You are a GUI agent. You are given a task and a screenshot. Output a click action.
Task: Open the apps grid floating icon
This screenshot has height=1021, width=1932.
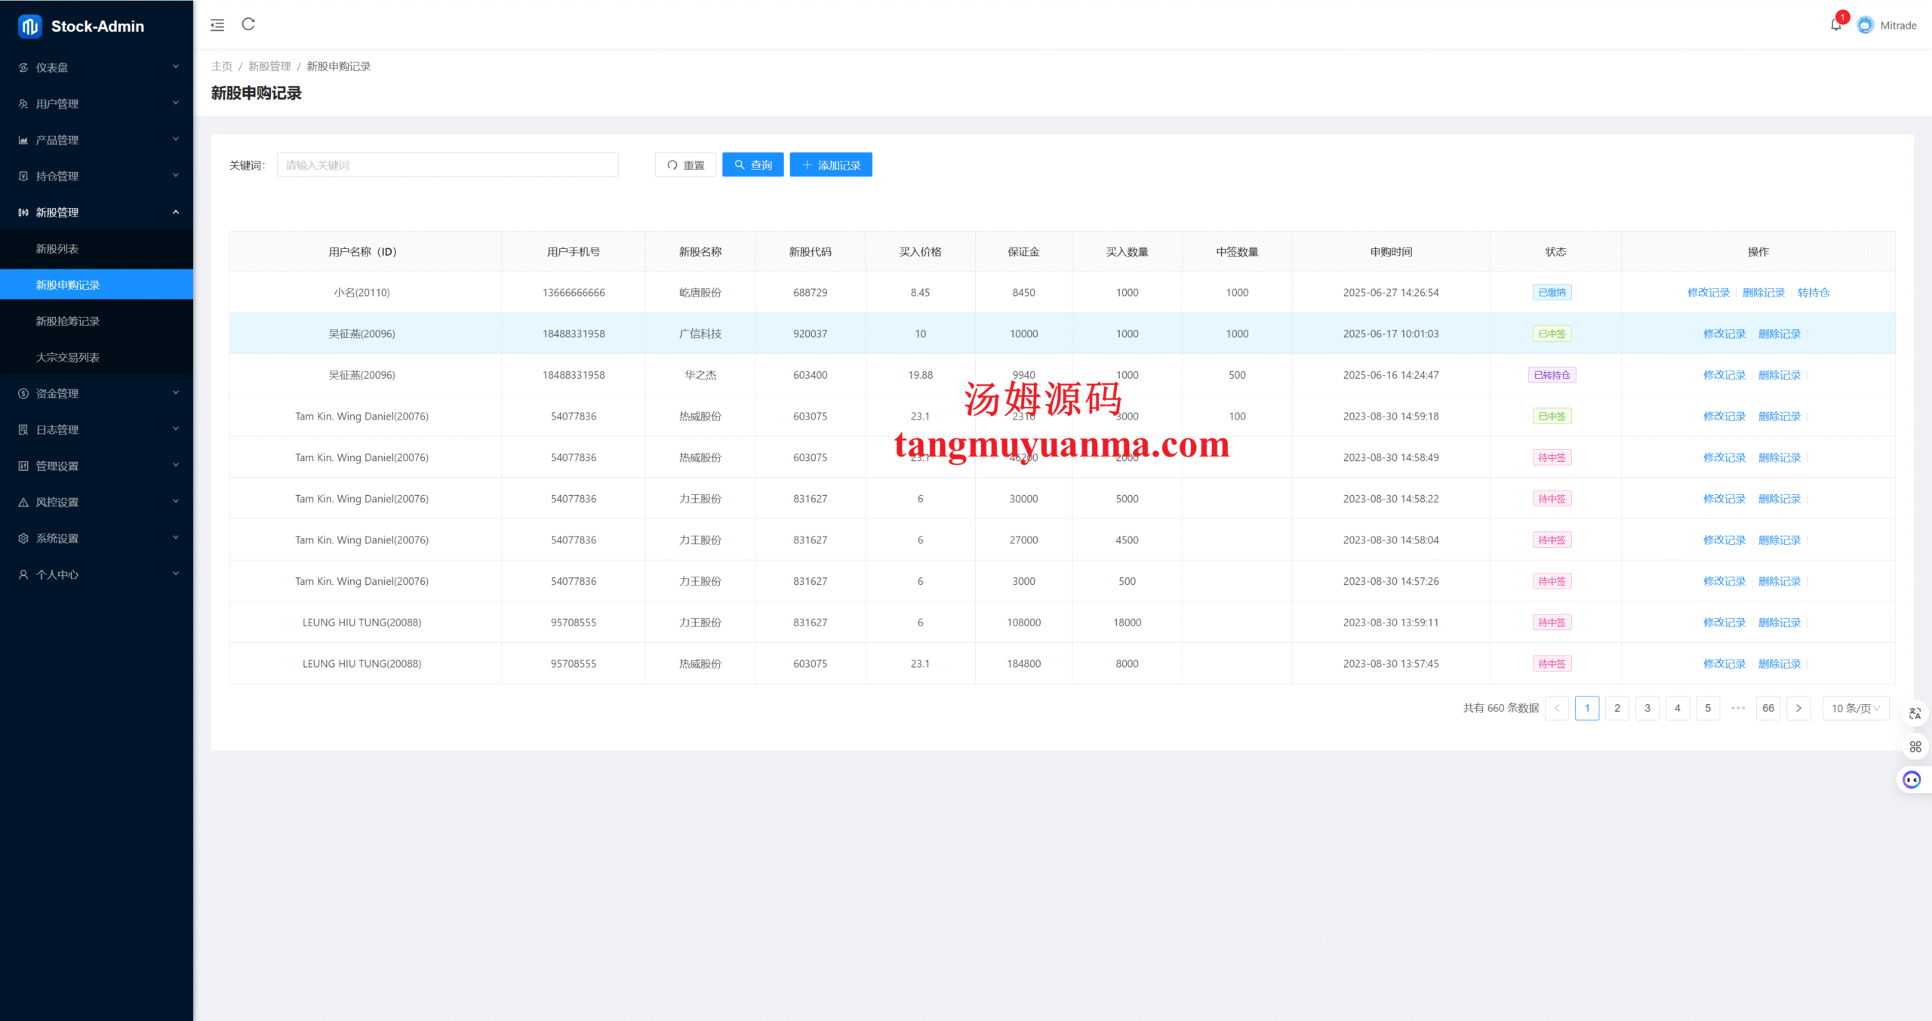1915,746
